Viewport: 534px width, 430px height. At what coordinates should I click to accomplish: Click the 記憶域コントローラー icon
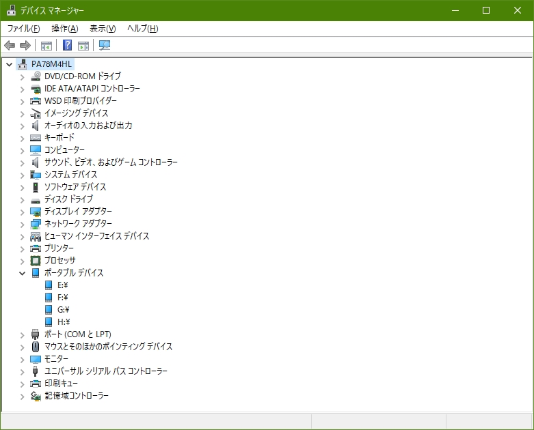(x=36, y=396)
